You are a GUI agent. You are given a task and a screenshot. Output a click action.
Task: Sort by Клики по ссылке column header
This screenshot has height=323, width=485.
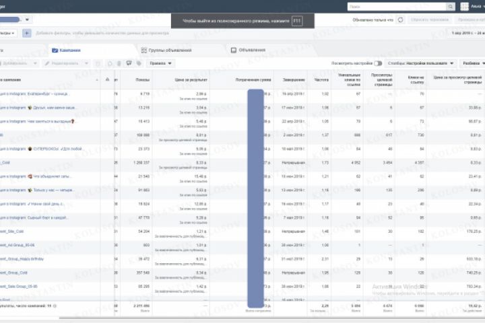pyautogui.click(x=410, y=80)
